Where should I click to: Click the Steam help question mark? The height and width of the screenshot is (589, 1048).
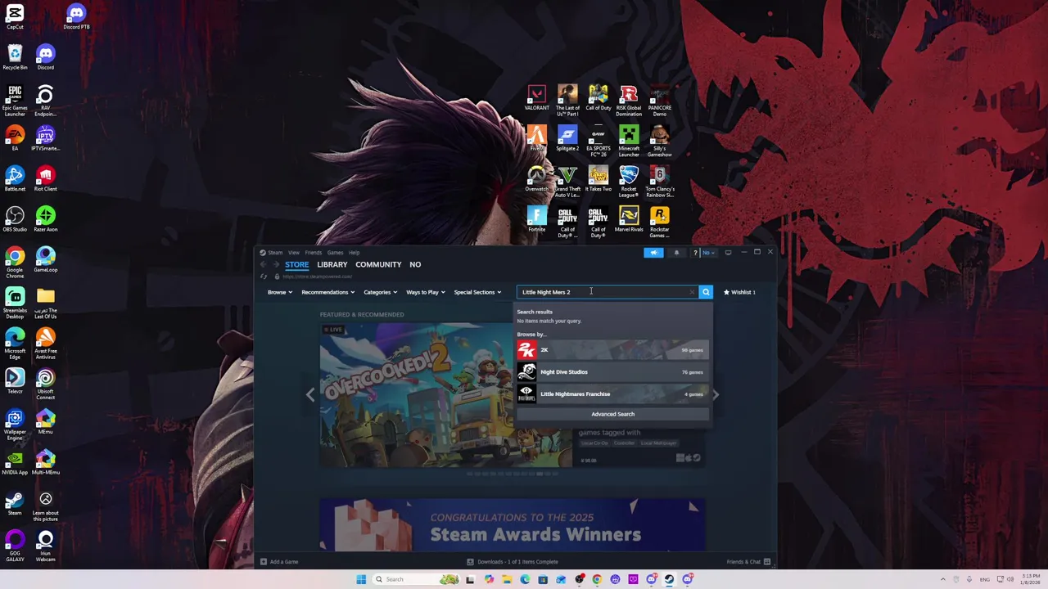coord(695,253)
